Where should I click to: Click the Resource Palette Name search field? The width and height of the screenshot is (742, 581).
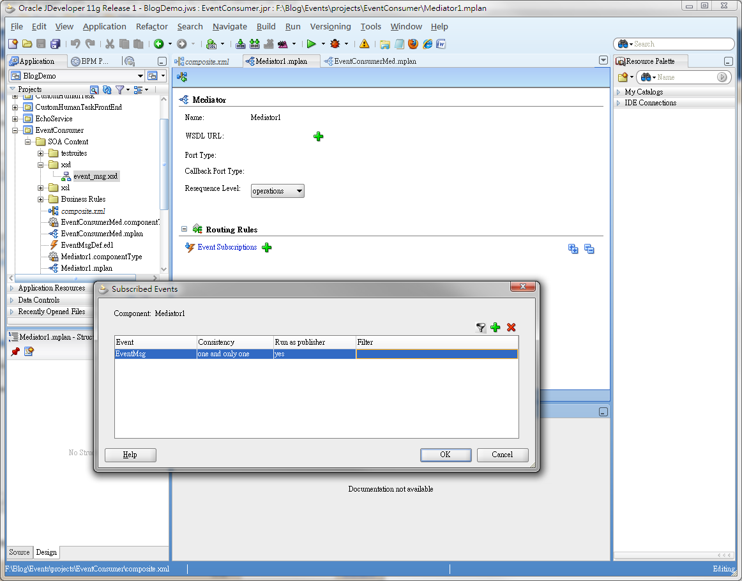[685, 77]
